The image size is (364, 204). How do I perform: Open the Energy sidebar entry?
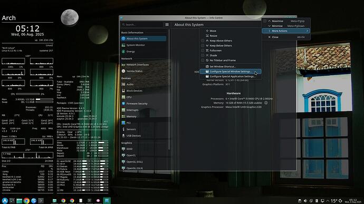[143, 52]
